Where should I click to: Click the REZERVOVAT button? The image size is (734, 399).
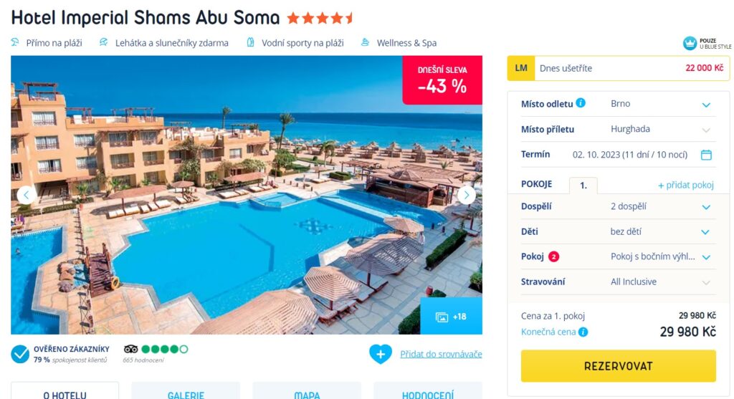click(619, 366)
